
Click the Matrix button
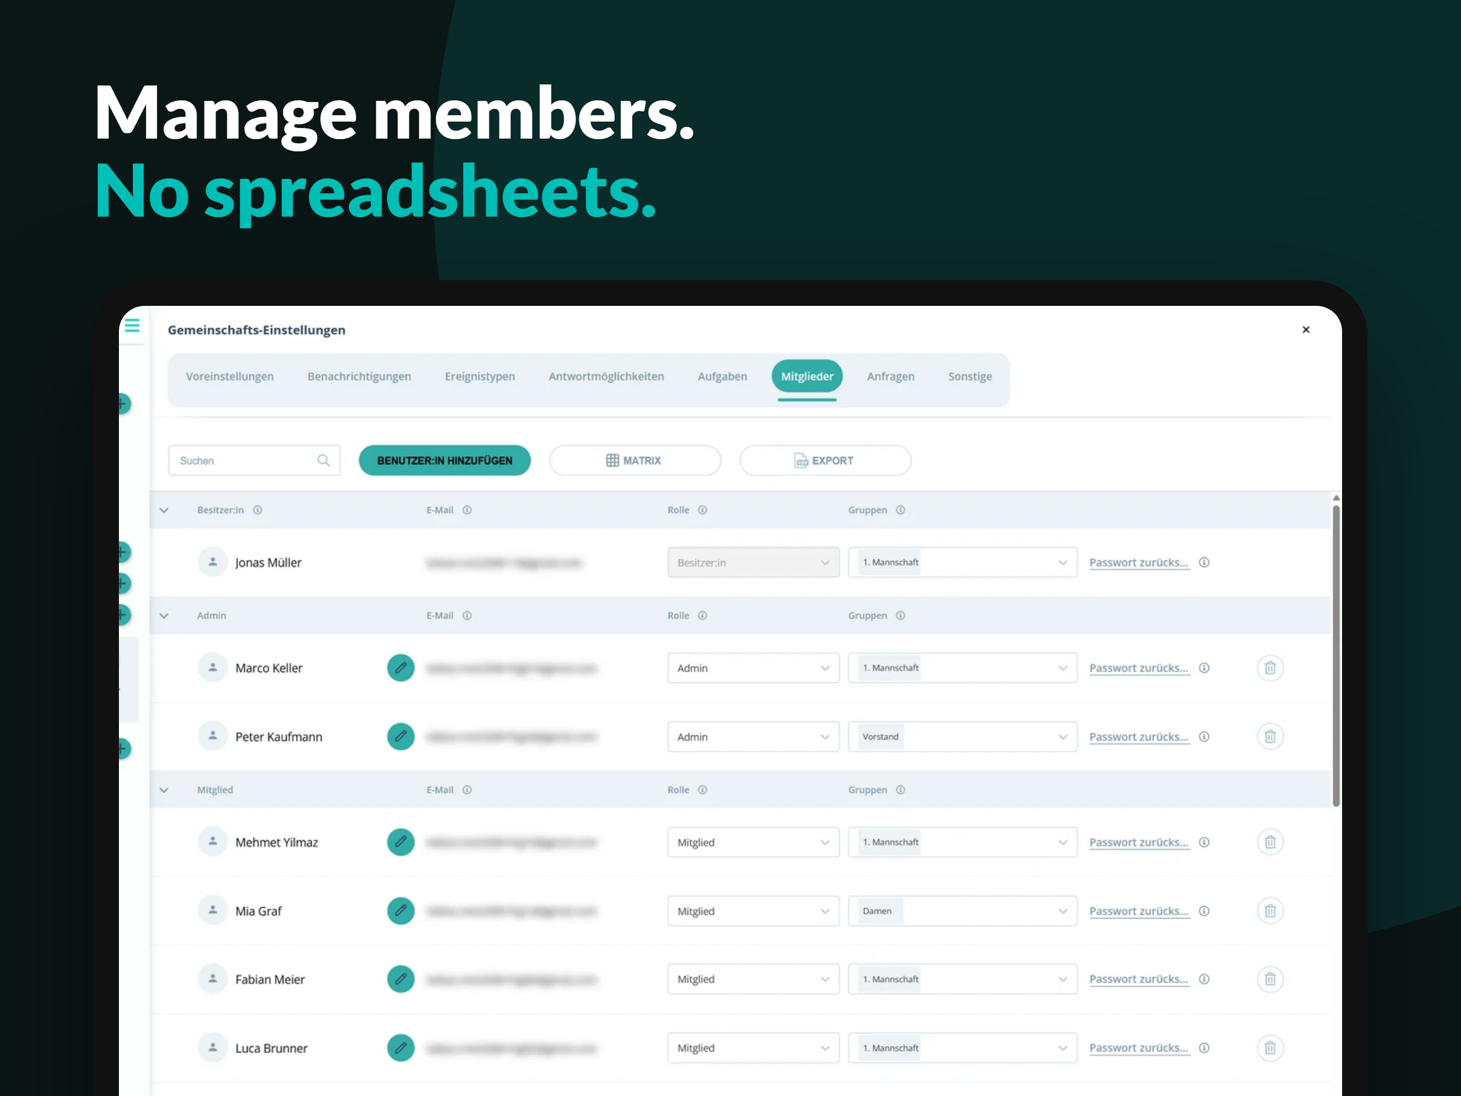click(x=635, y=460)
